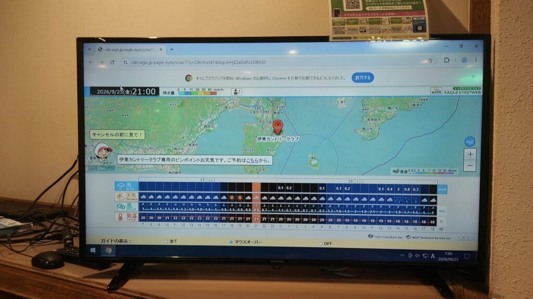This screenshot has height=299, width=533.
Task: Click the sunny weather icon at 18時
Action: pyautogui.click(x=232, y=197)
